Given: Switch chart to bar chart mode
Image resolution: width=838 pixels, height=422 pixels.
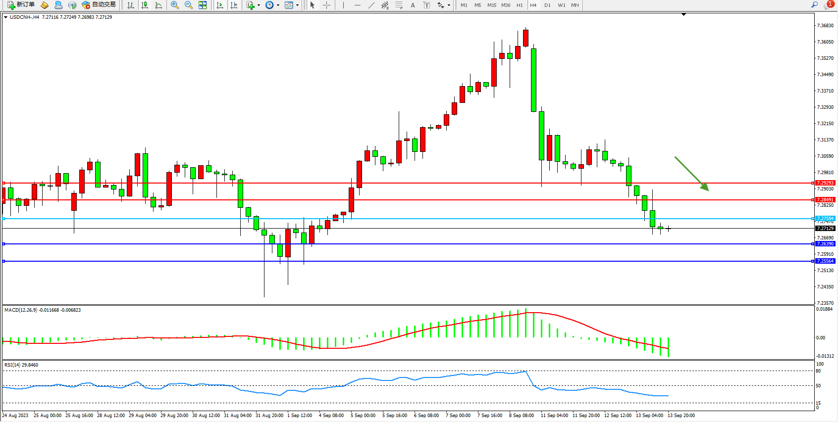Looking at the screenshot, I should click(131, 5).
